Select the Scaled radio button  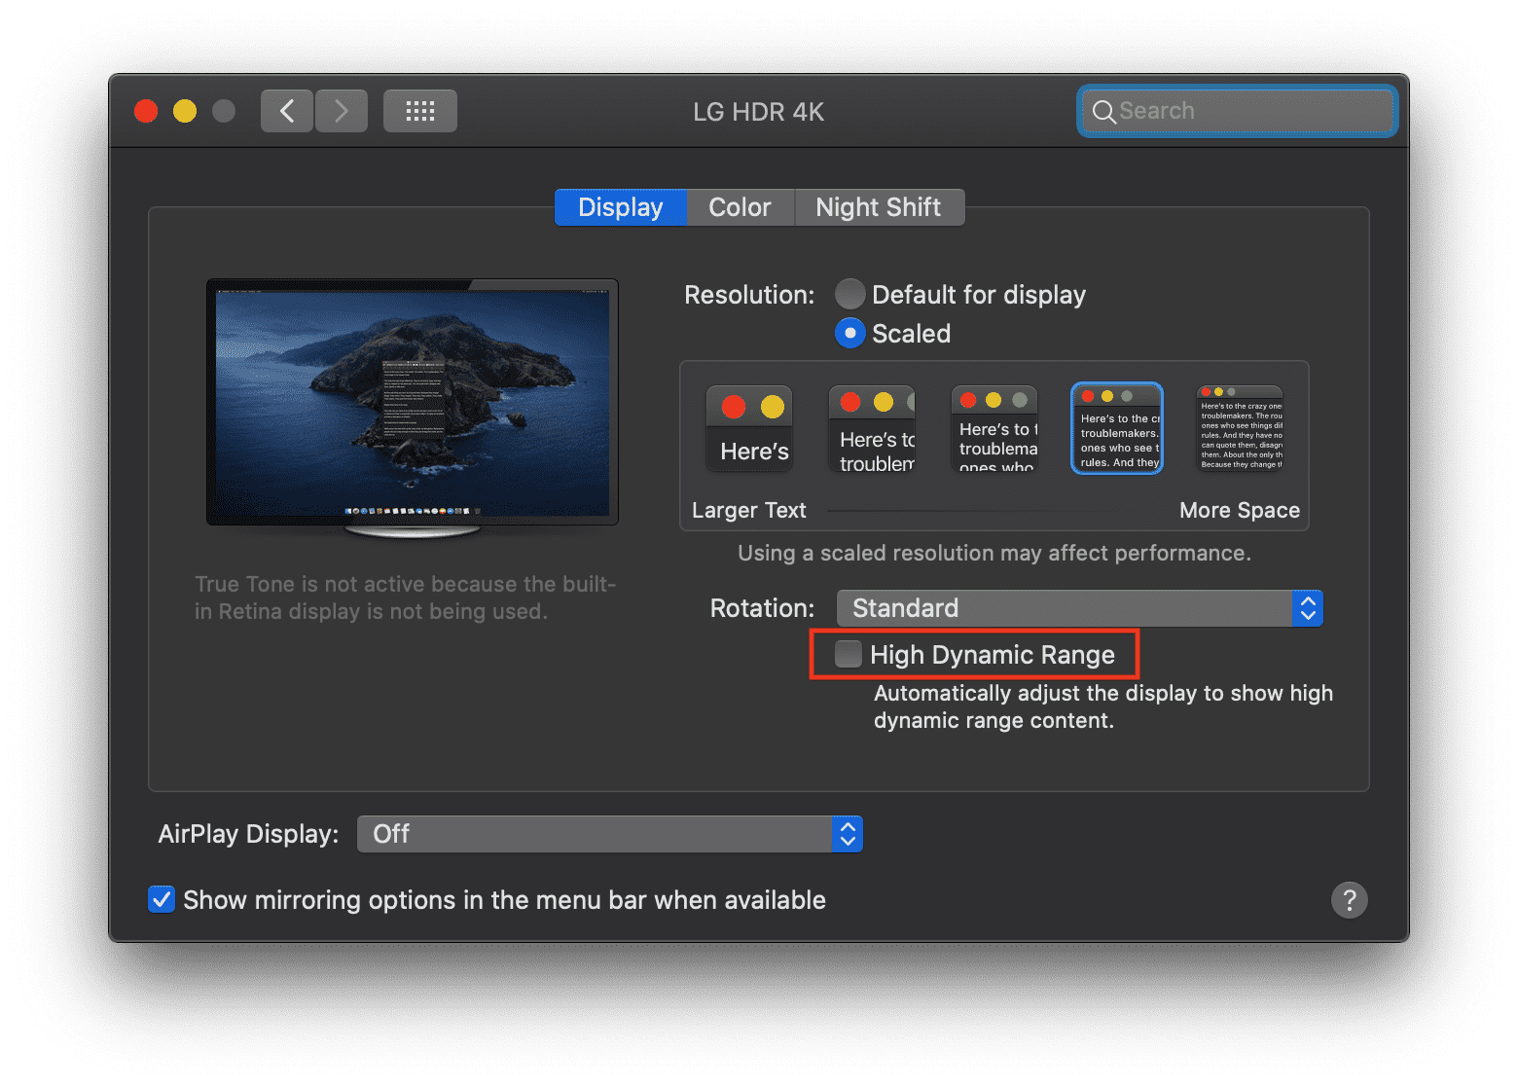849,333
